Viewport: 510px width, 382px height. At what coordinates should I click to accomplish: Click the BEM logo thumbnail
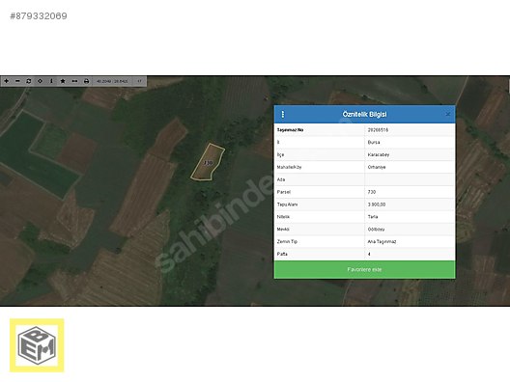[37, 345]
